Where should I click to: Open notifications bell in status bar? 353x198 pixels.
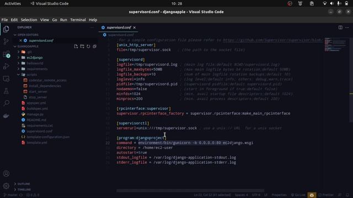pyautogui.click(x=347, y=195)
